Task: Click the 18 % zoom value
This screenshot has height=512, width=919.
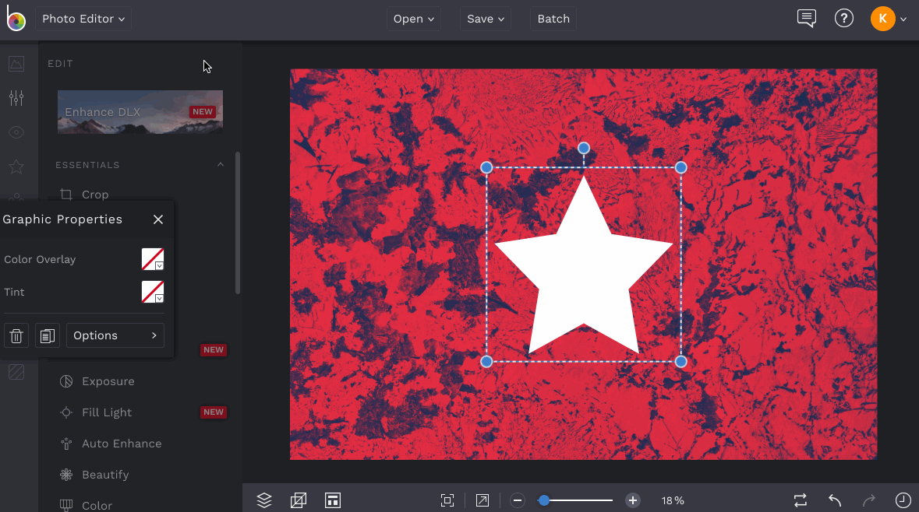Action: [673, 500]
